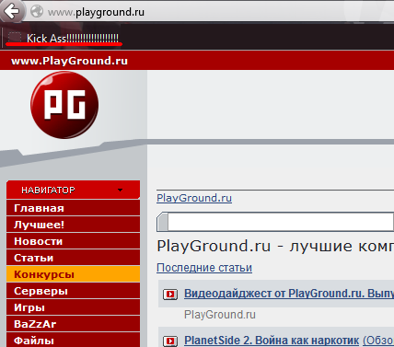Click the globe site identity icon

pyautogui.click(x=37, y=12)
